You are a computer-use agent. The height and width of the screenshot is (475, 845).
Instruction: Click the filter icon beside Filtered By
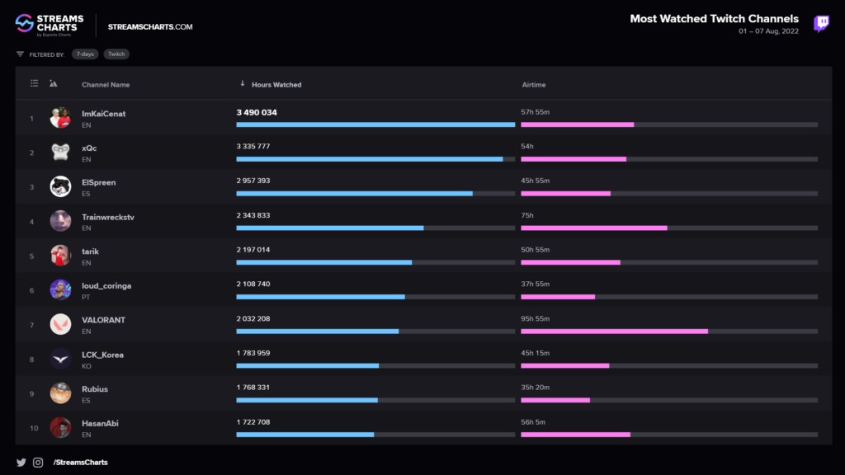(20, 54)
